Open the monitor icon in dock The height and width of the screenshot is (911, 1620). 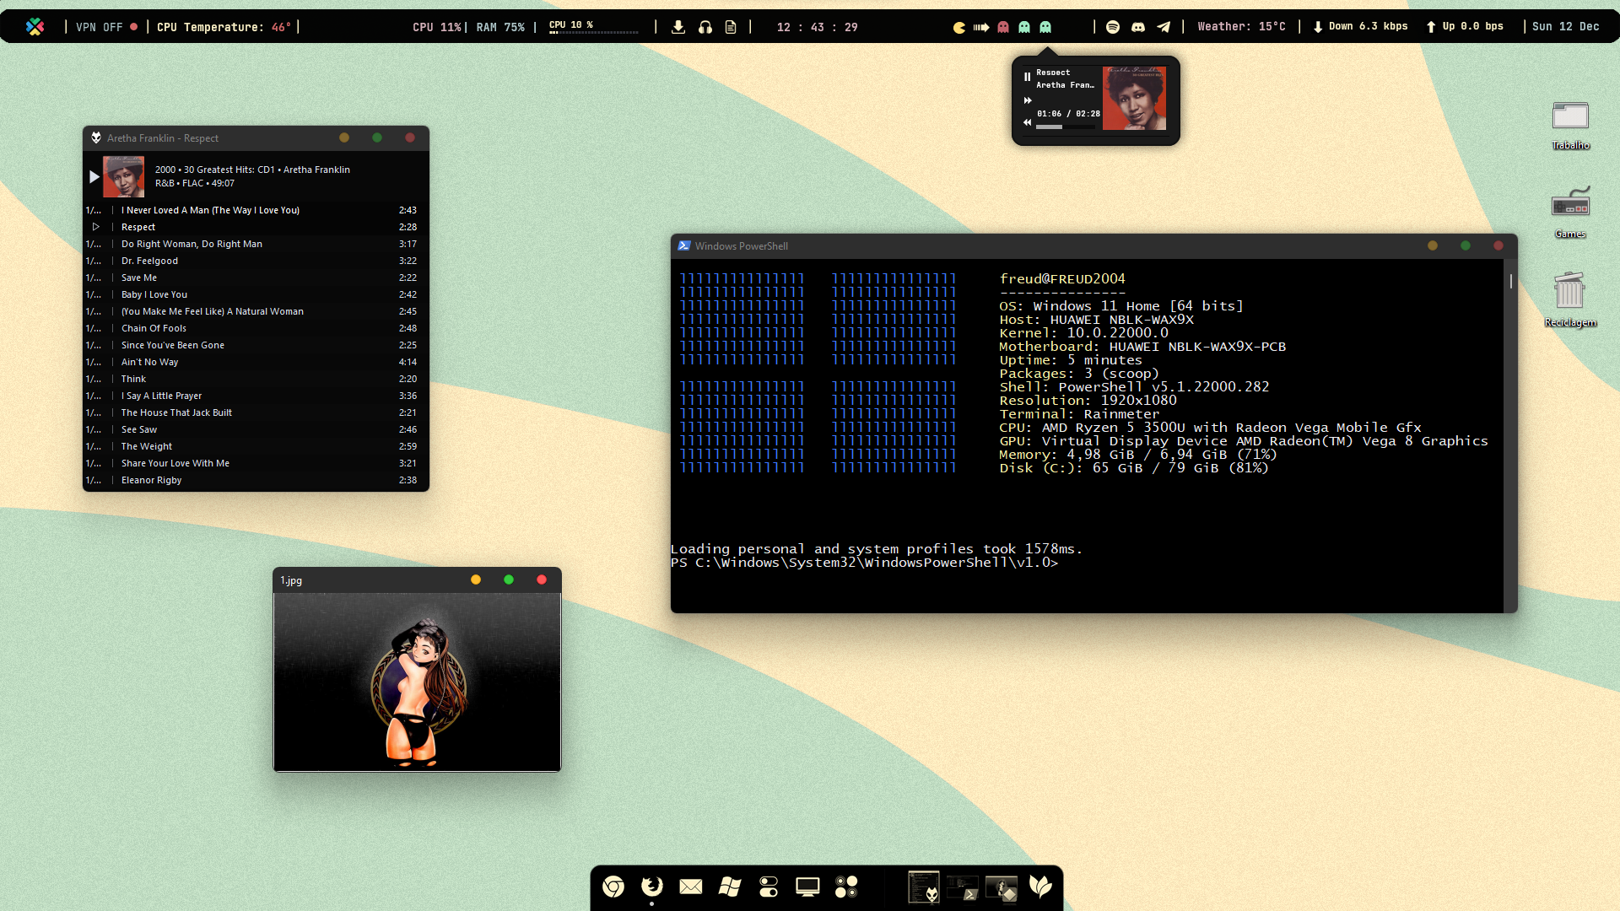[807, 887]
